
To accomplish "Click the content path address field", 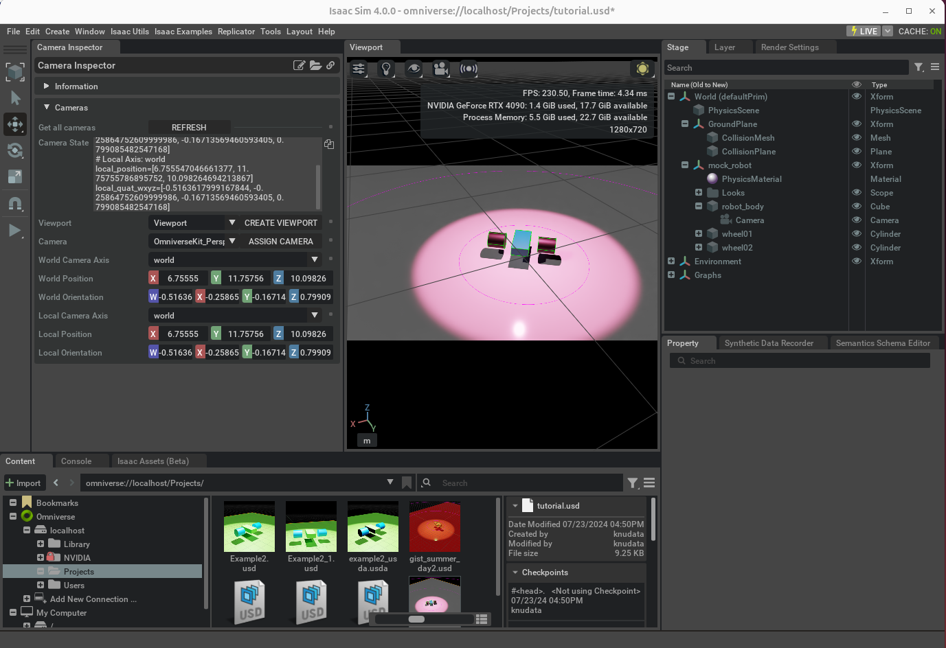I will [x=238, y=483].
